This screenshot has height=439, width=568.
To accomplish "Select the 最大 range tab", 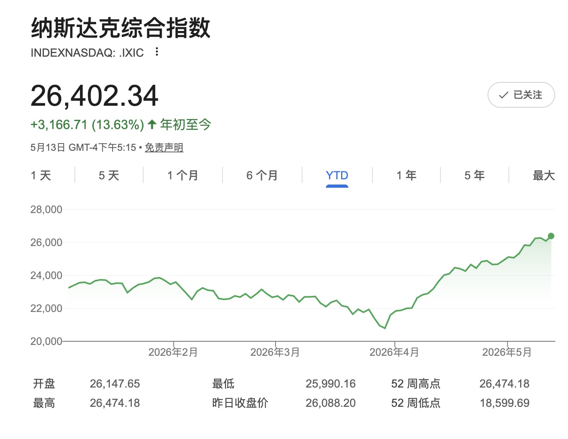I will pyautogui.click(x=544, y=175).
